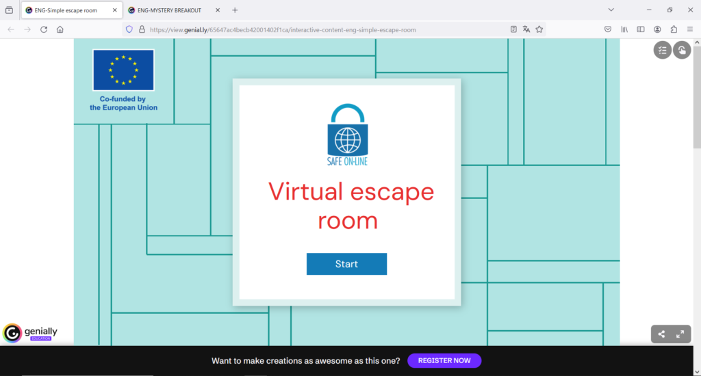Toggle reader view for this page
Viewport: 701px width, 376px height.
pos(513,29)
